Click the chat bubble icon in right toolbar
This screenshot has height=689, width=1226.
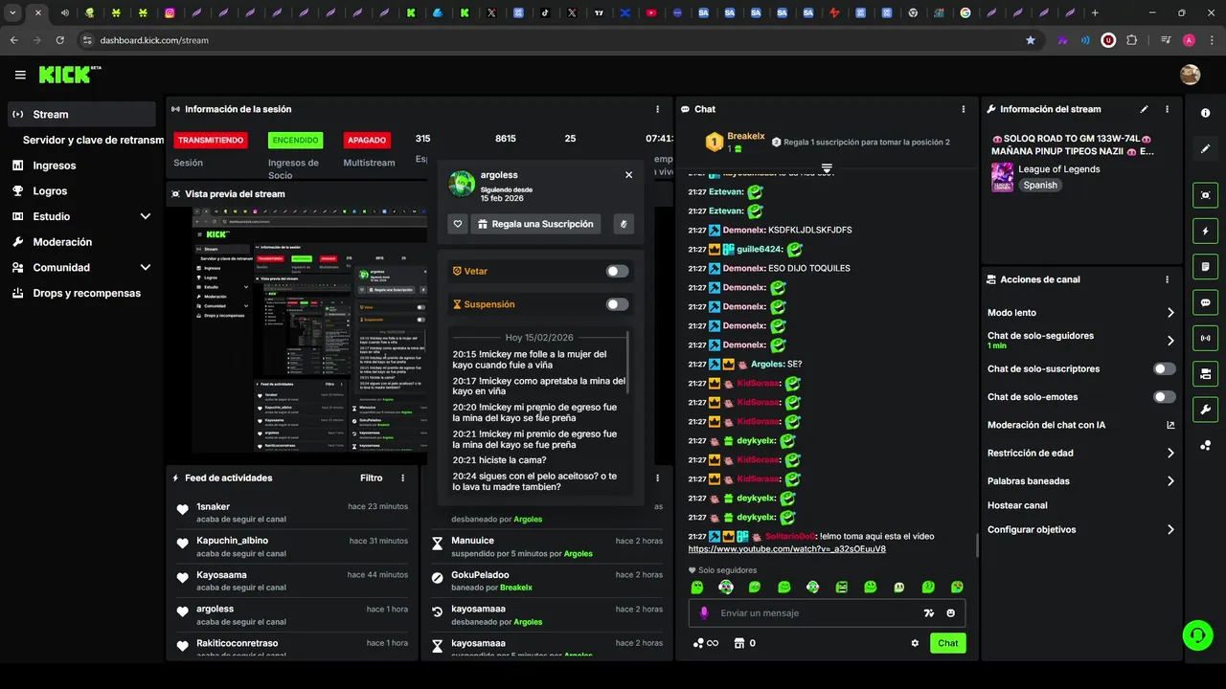pyautogui.click(x=1205, y=302)
